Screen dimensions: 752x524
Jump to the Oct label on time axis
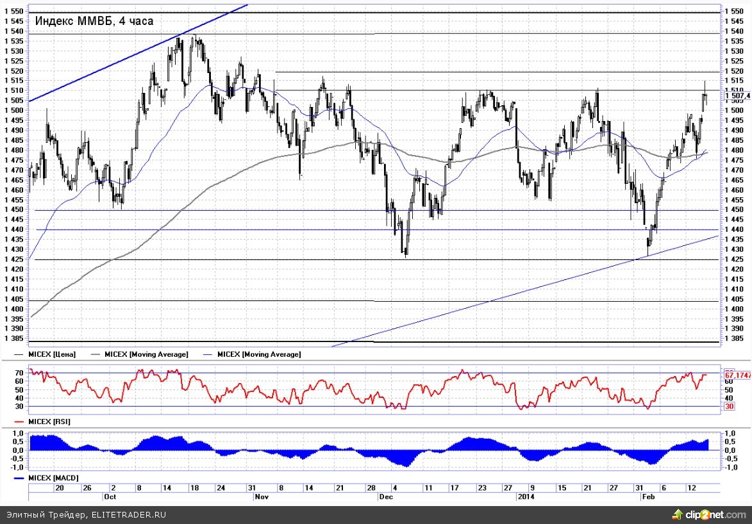pyautogui.click(x=109, y=496)
